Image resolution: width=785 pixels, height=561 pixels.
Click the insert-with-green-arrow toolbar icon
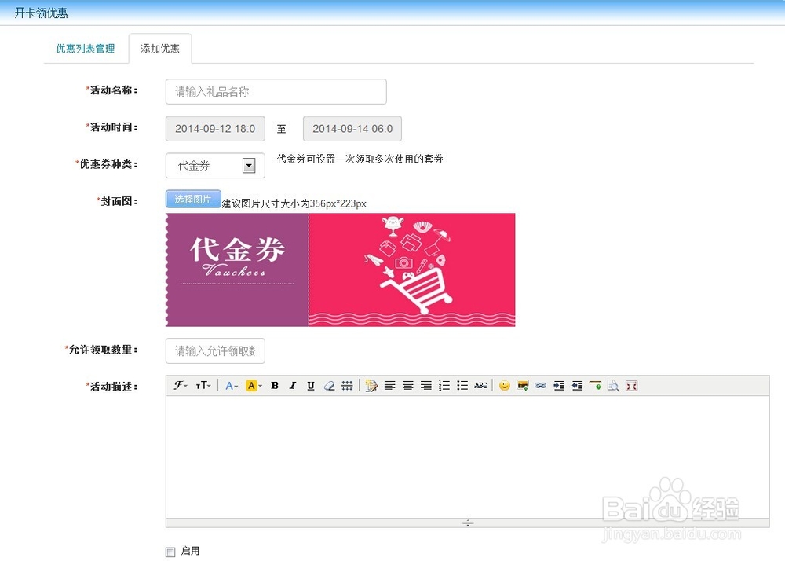(x=595, y=386)
